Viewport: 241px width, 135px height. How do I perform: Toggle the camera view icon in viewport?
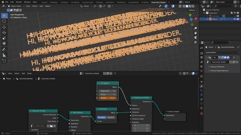coord(195,37)
